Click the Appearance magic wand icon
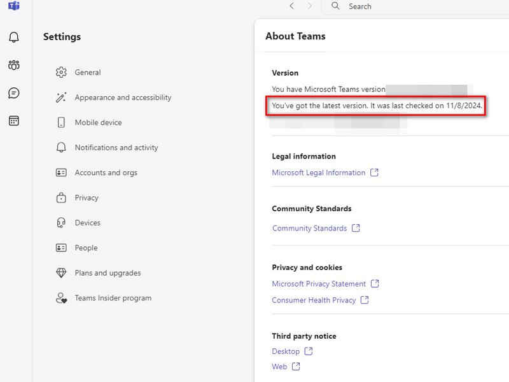Image resolution: width=509 pixels, height=382 pixels. [61, 97]
